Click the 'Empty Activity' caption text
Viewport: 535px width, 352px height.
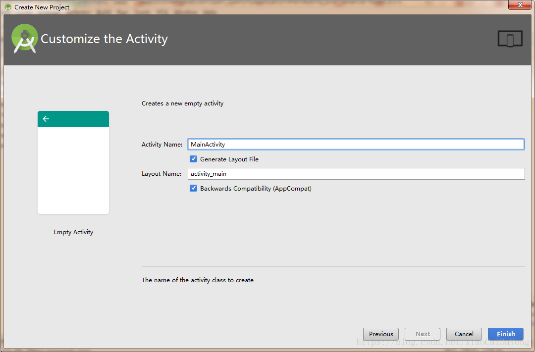[x=73, y=232]
